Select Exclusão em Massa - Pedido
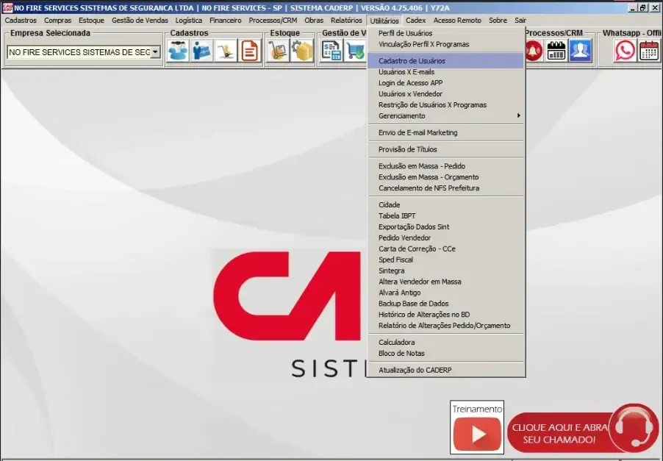This screenshot has height=461, width=663. (x=446, y=166)
